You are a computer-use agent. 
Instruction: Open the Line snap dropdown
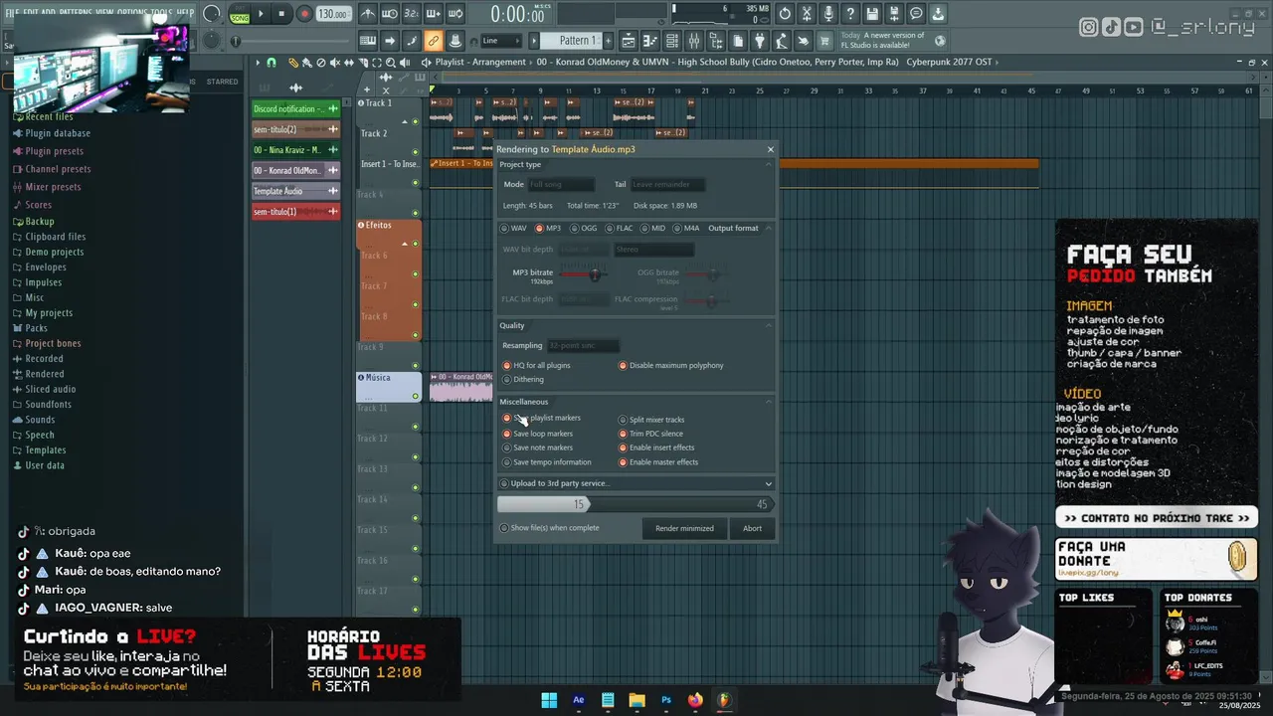500,41
